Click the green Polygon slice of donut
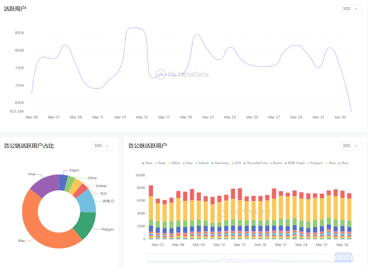The image size is (368, 267). (x=85, y=224)
